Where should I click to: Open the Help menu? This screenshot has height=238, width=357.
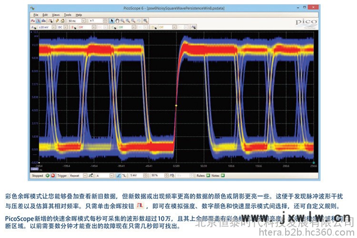[x=79, y=15]
